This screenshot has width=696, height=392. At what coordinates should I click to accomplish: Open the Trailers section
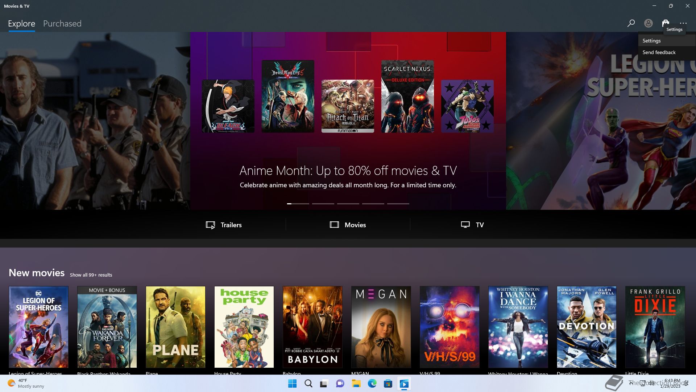point(224,225)
